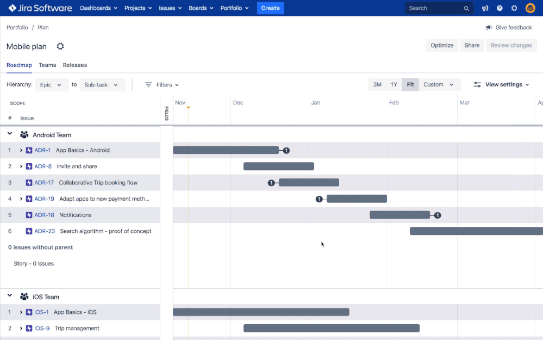Open plan settings with the gear beside Mobile plan

click(60, 46)
